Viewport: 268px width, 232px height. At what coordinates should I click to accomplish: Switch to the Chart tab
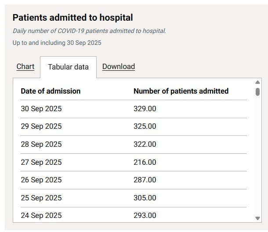click(25, 66)
